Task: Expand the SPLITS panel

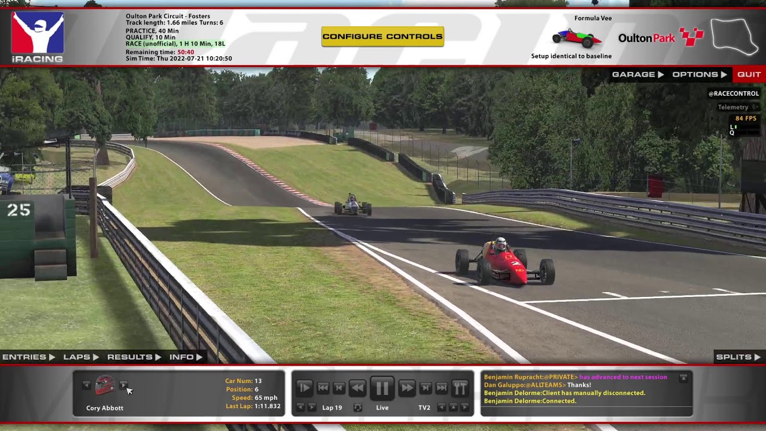Action: click(x=738, y=357)
